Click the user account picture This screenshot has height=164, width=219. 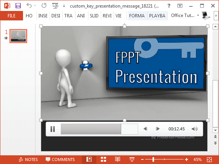(206, 15)
